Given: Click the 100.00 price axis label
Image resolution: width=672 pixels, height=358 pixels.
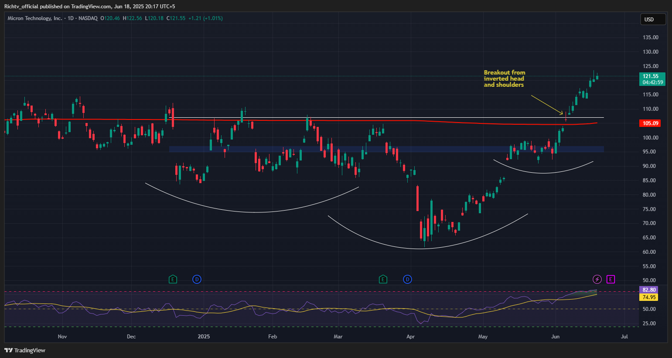Looking at the screenshot, I should coord(651,138).
